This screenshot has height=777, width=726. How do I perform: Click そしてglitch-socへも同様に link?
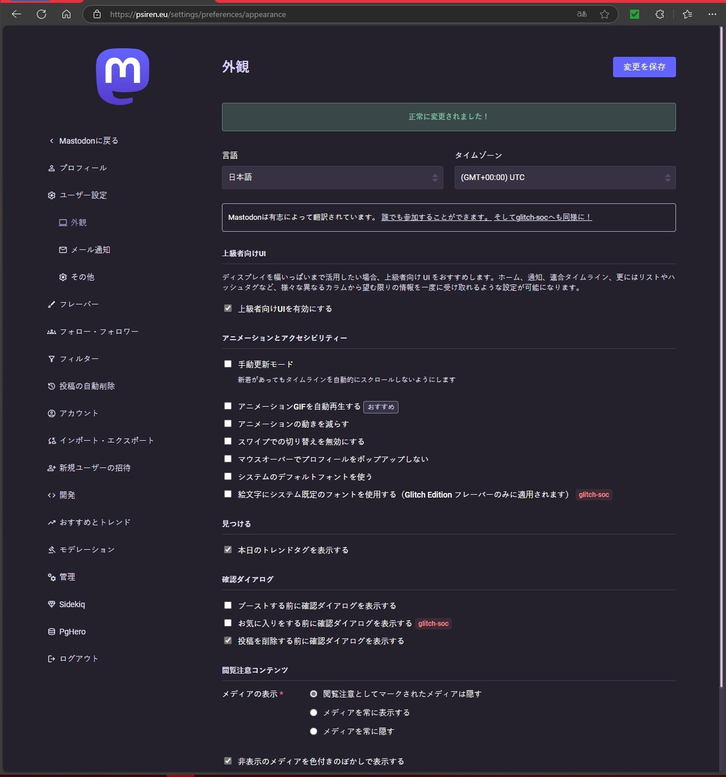coord(543,218)
